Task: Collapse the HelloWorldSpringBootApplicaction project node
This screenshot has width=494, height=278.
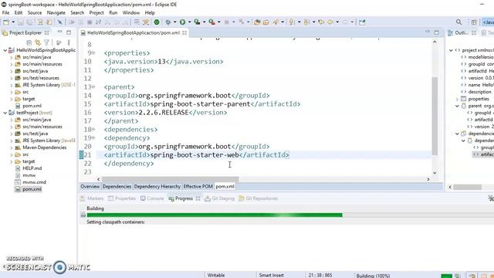Action: (5, 50)
